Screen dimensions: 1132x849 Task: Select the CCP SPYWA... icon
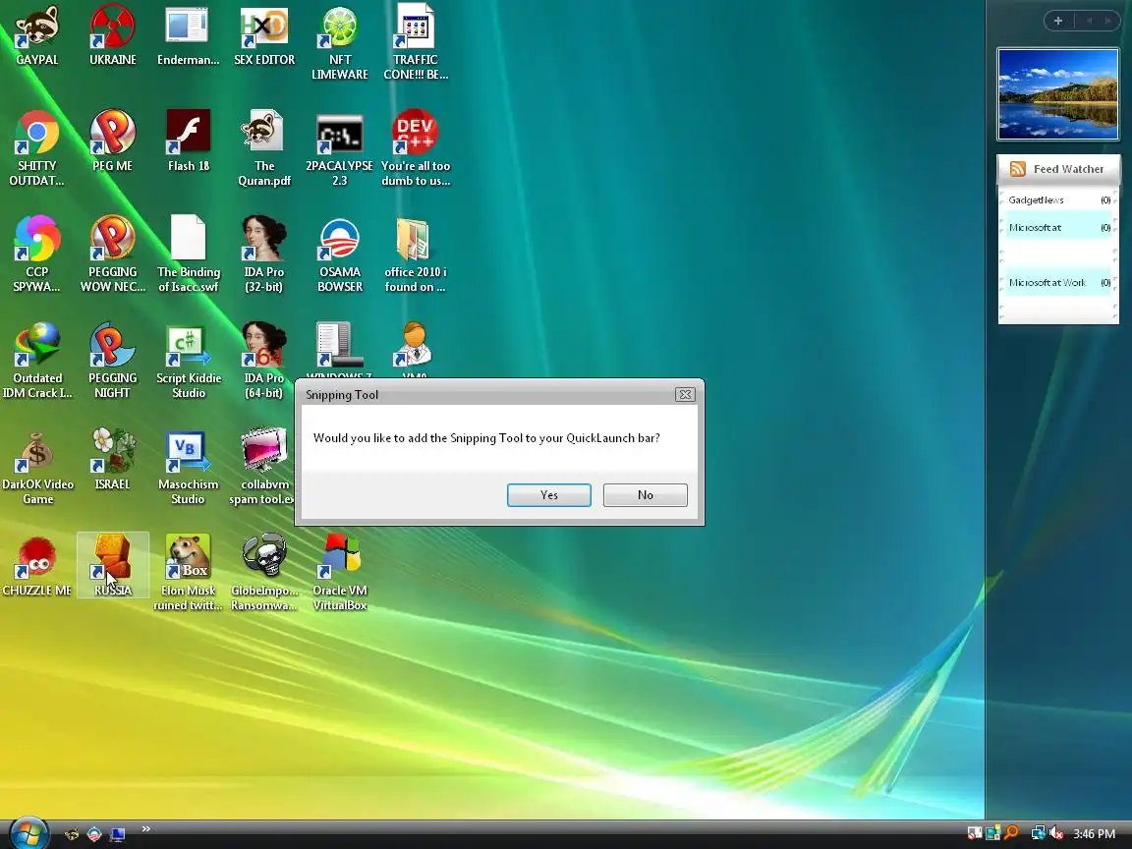36,255
